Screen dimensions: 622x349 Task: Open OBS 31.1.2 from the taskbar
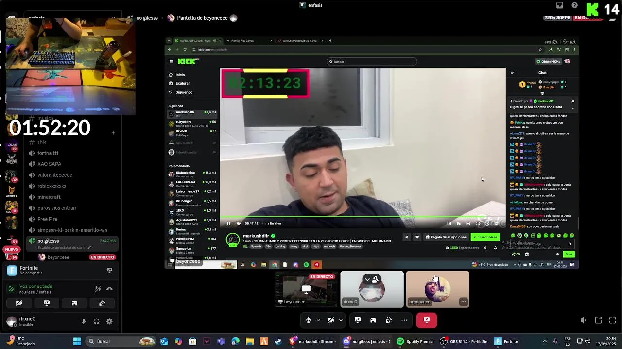click(x=464, y=341)
